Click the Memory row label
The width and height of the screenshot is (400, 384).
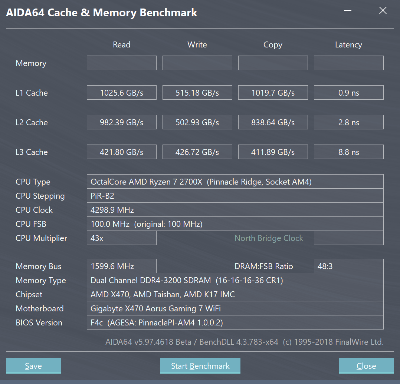pyautogui.click(x=31, y=63)
